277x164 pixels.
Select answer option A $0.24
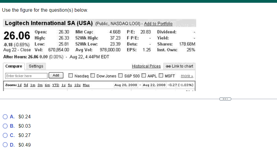click(5, 117)
